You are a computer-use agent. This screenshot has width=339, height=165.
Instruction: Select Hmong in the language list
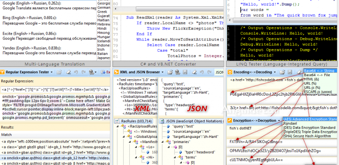click(x=103, y=33)
